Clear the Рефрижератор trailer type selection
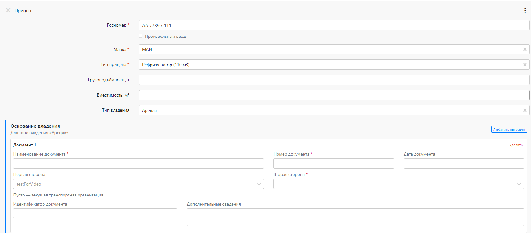The image size is (531, 233). [x=525, y=65]
